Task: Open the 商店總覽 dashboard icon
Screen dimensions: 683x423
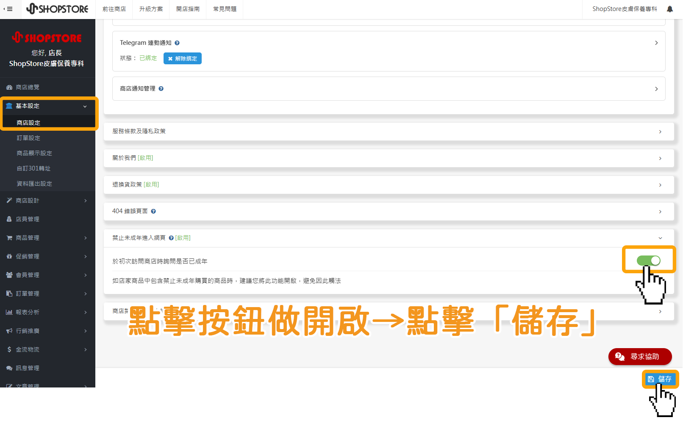Action: tap(9, 87)
